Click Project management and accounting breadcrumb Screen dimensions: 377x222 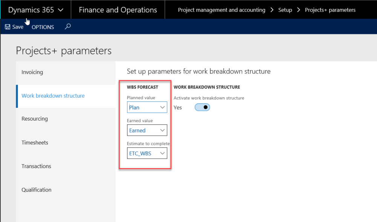[x=221, y=10]
